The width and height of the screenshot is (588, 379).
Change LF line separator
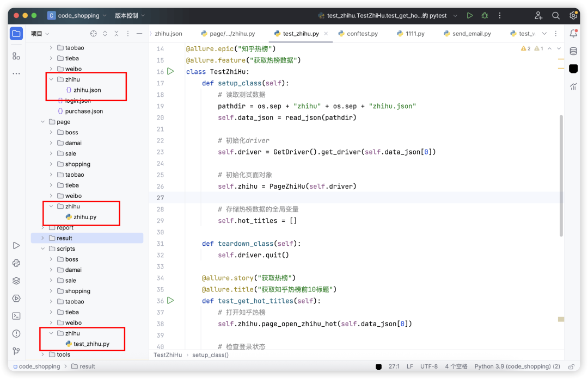pos(410,366)
